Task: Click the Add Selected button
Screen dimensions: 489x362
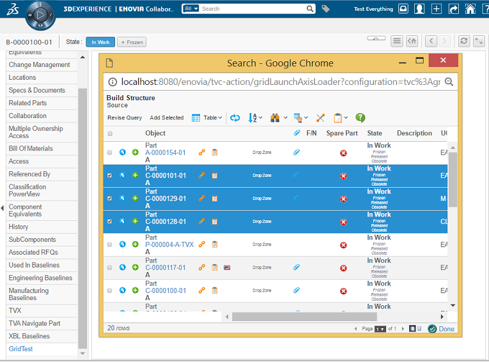Action: click(166, 118)
